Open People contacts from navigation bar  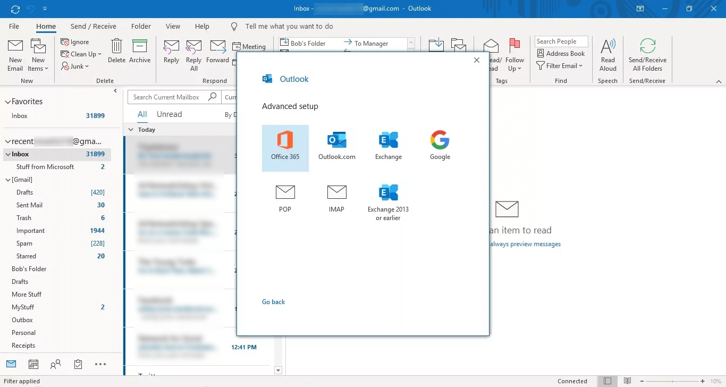[x=55, y=364]
